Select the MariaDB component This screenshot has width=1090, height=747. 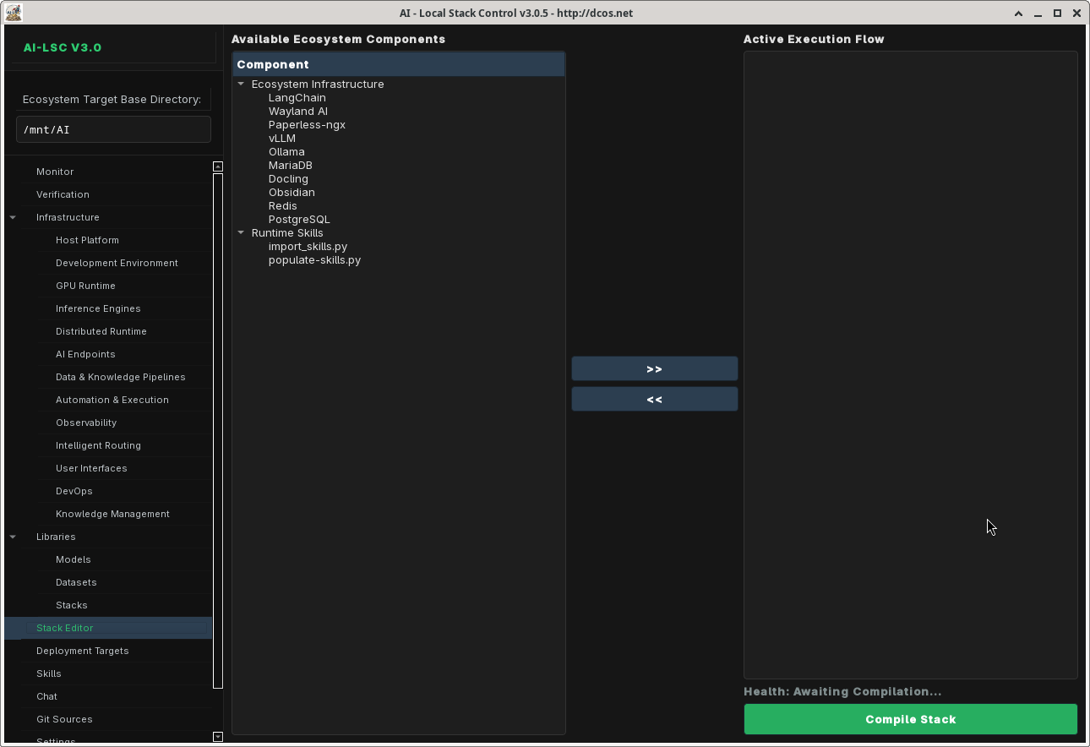[291, 165]
